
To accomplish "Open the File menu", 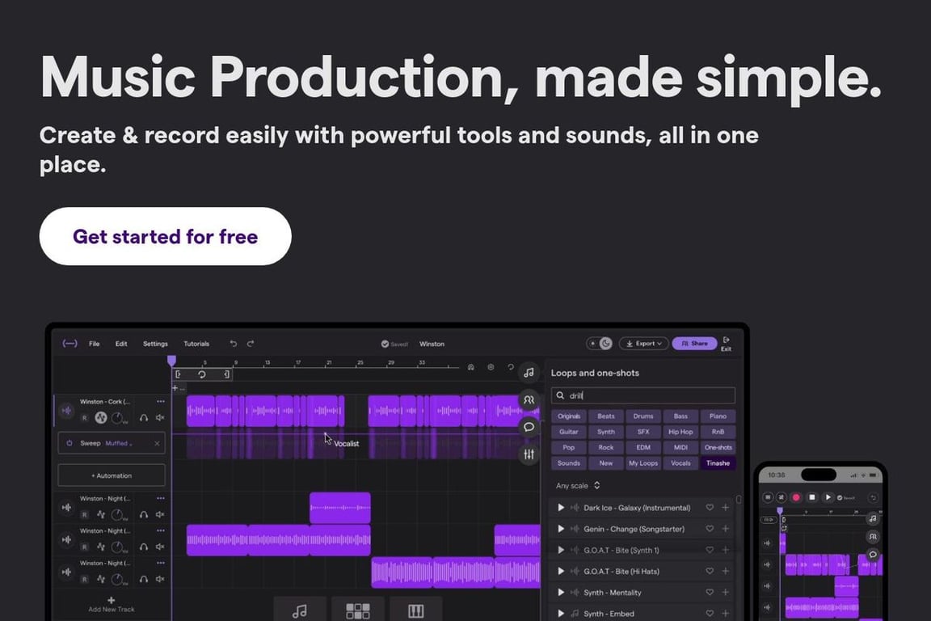I will click(x=95, y=344).
